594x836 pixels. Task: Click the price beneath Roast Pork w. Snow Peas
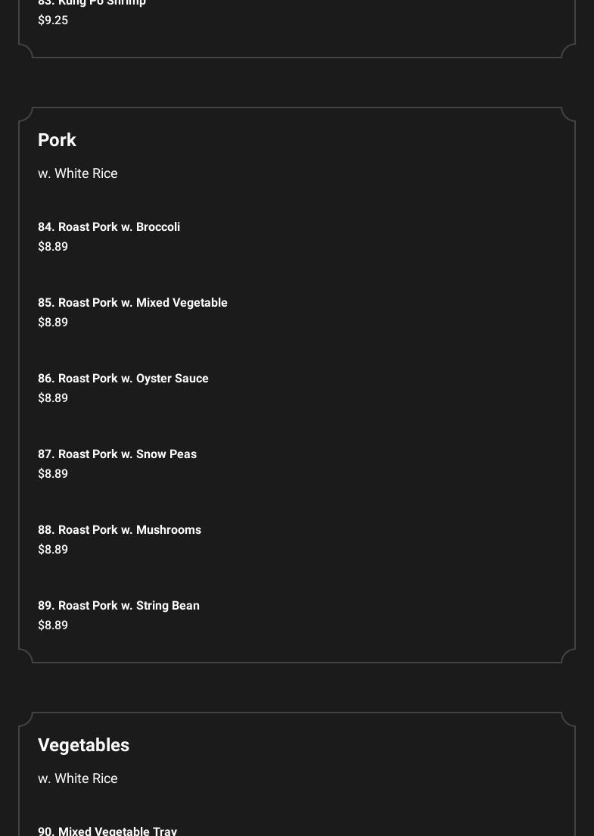pos(53,474)
